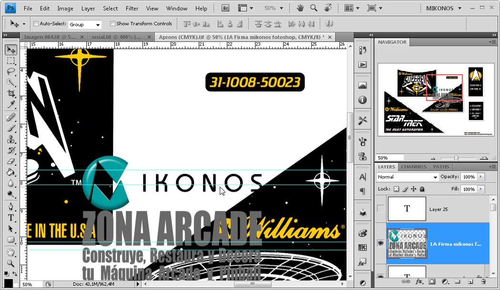Select the Lasso tool
500x290 pixels.
10,71
